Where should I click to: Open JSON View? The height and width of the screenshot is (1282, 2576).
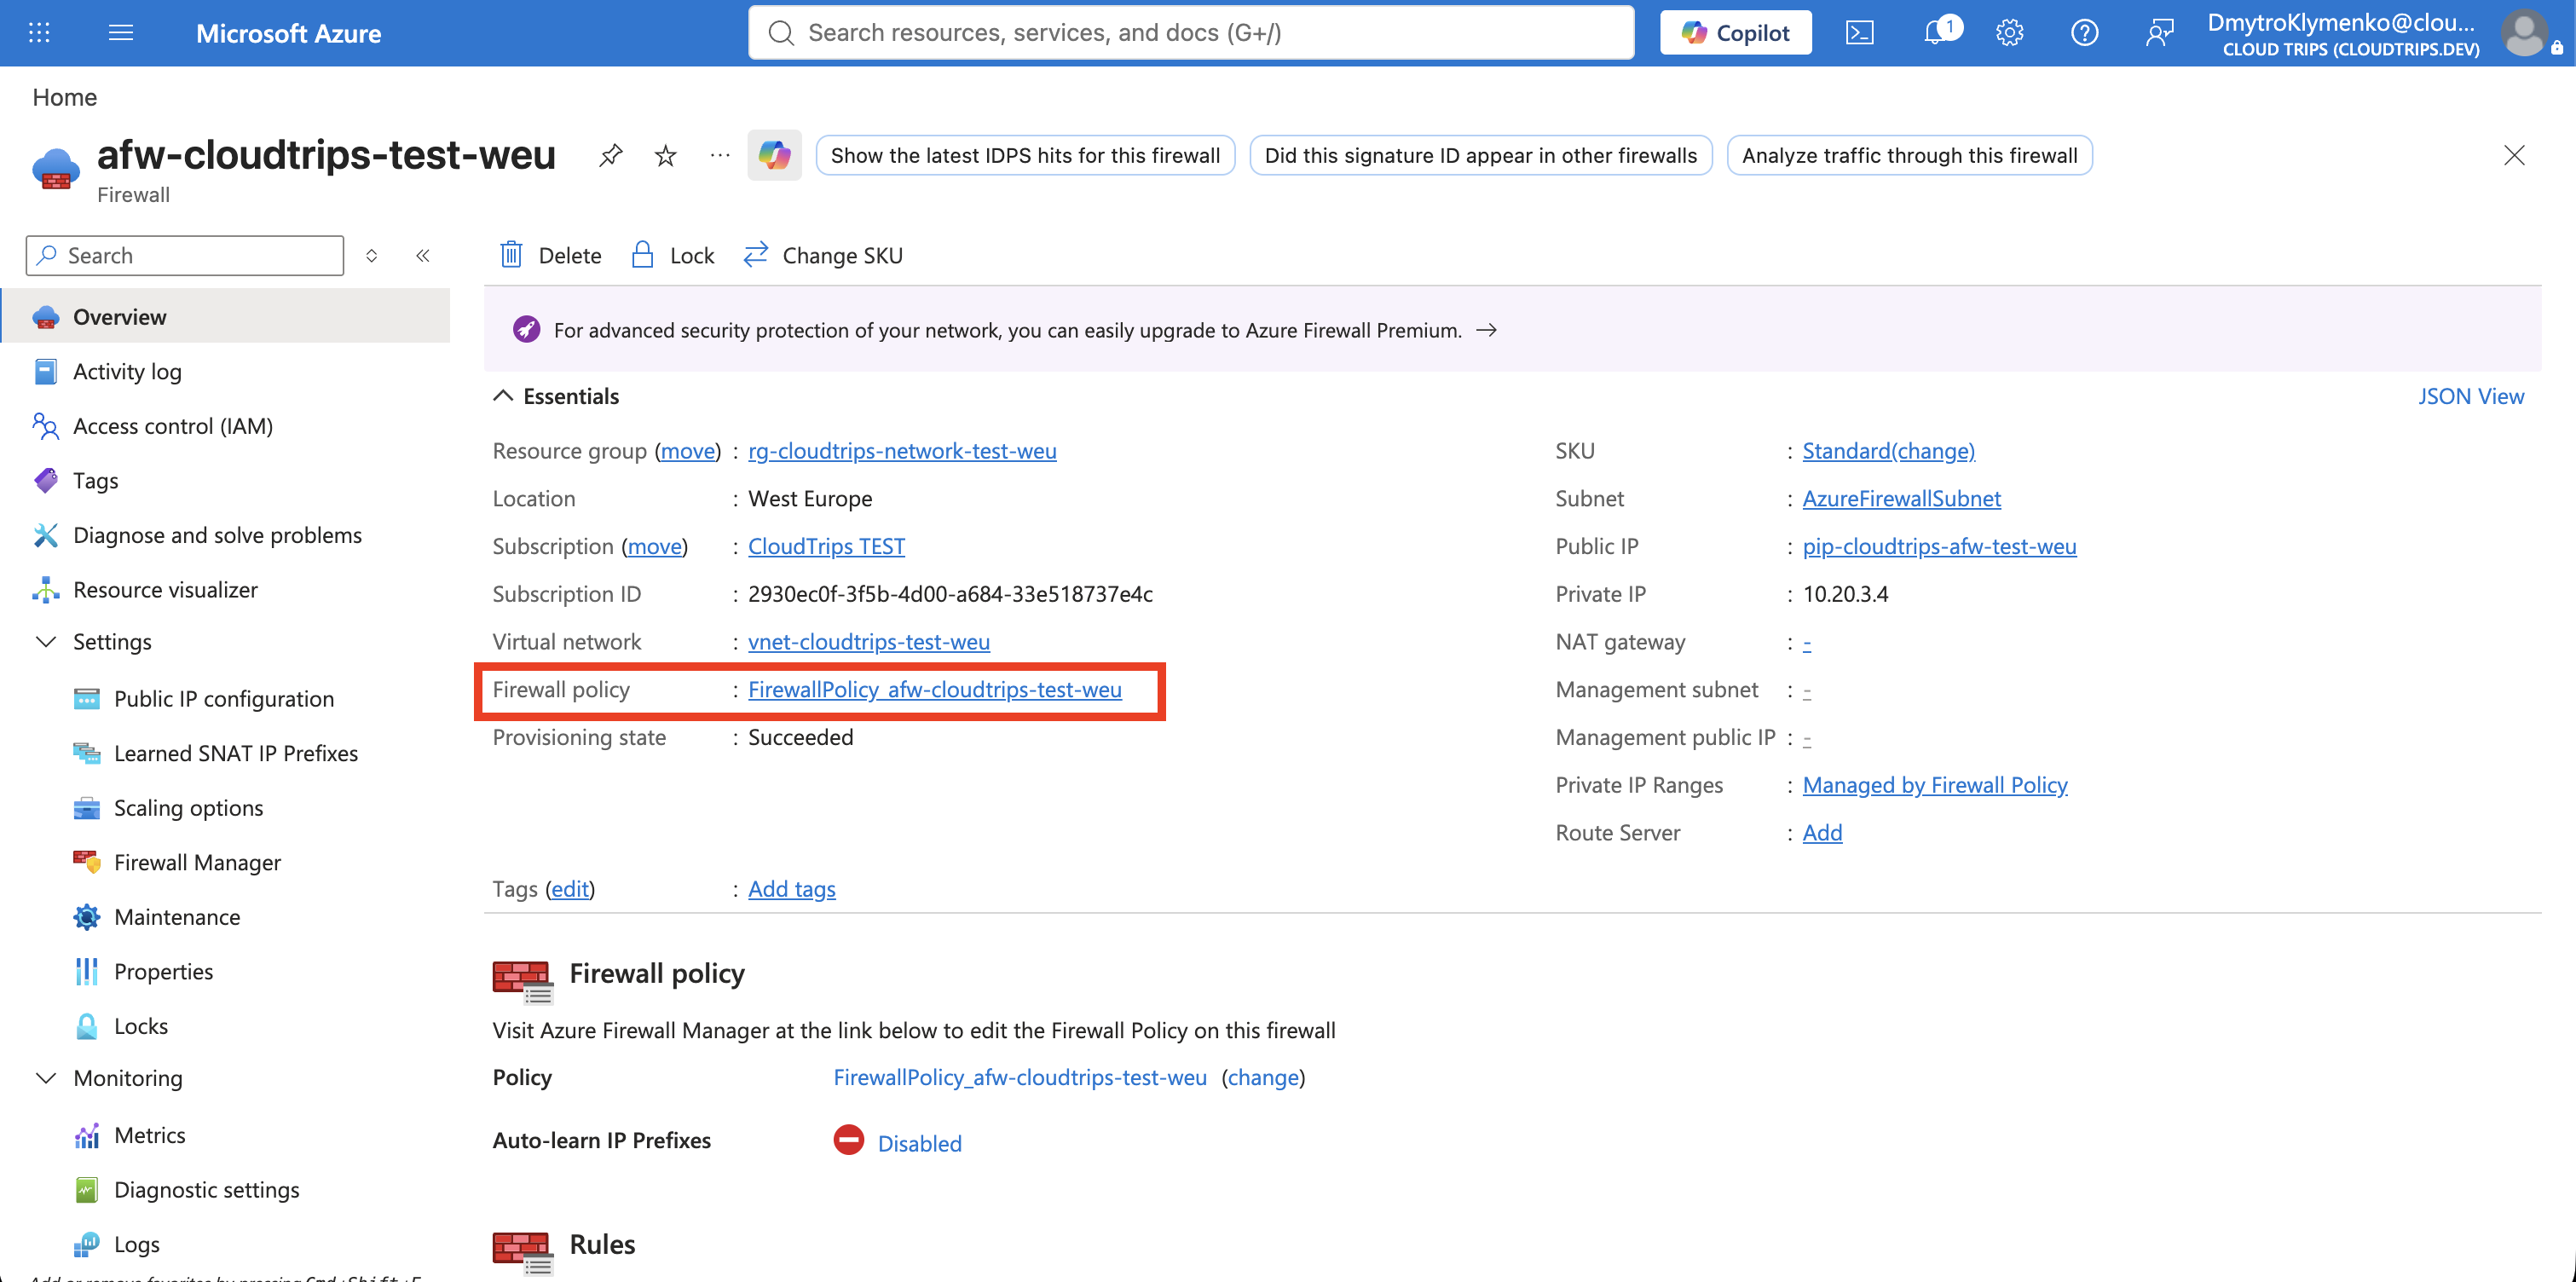[x=2471, y=396]
